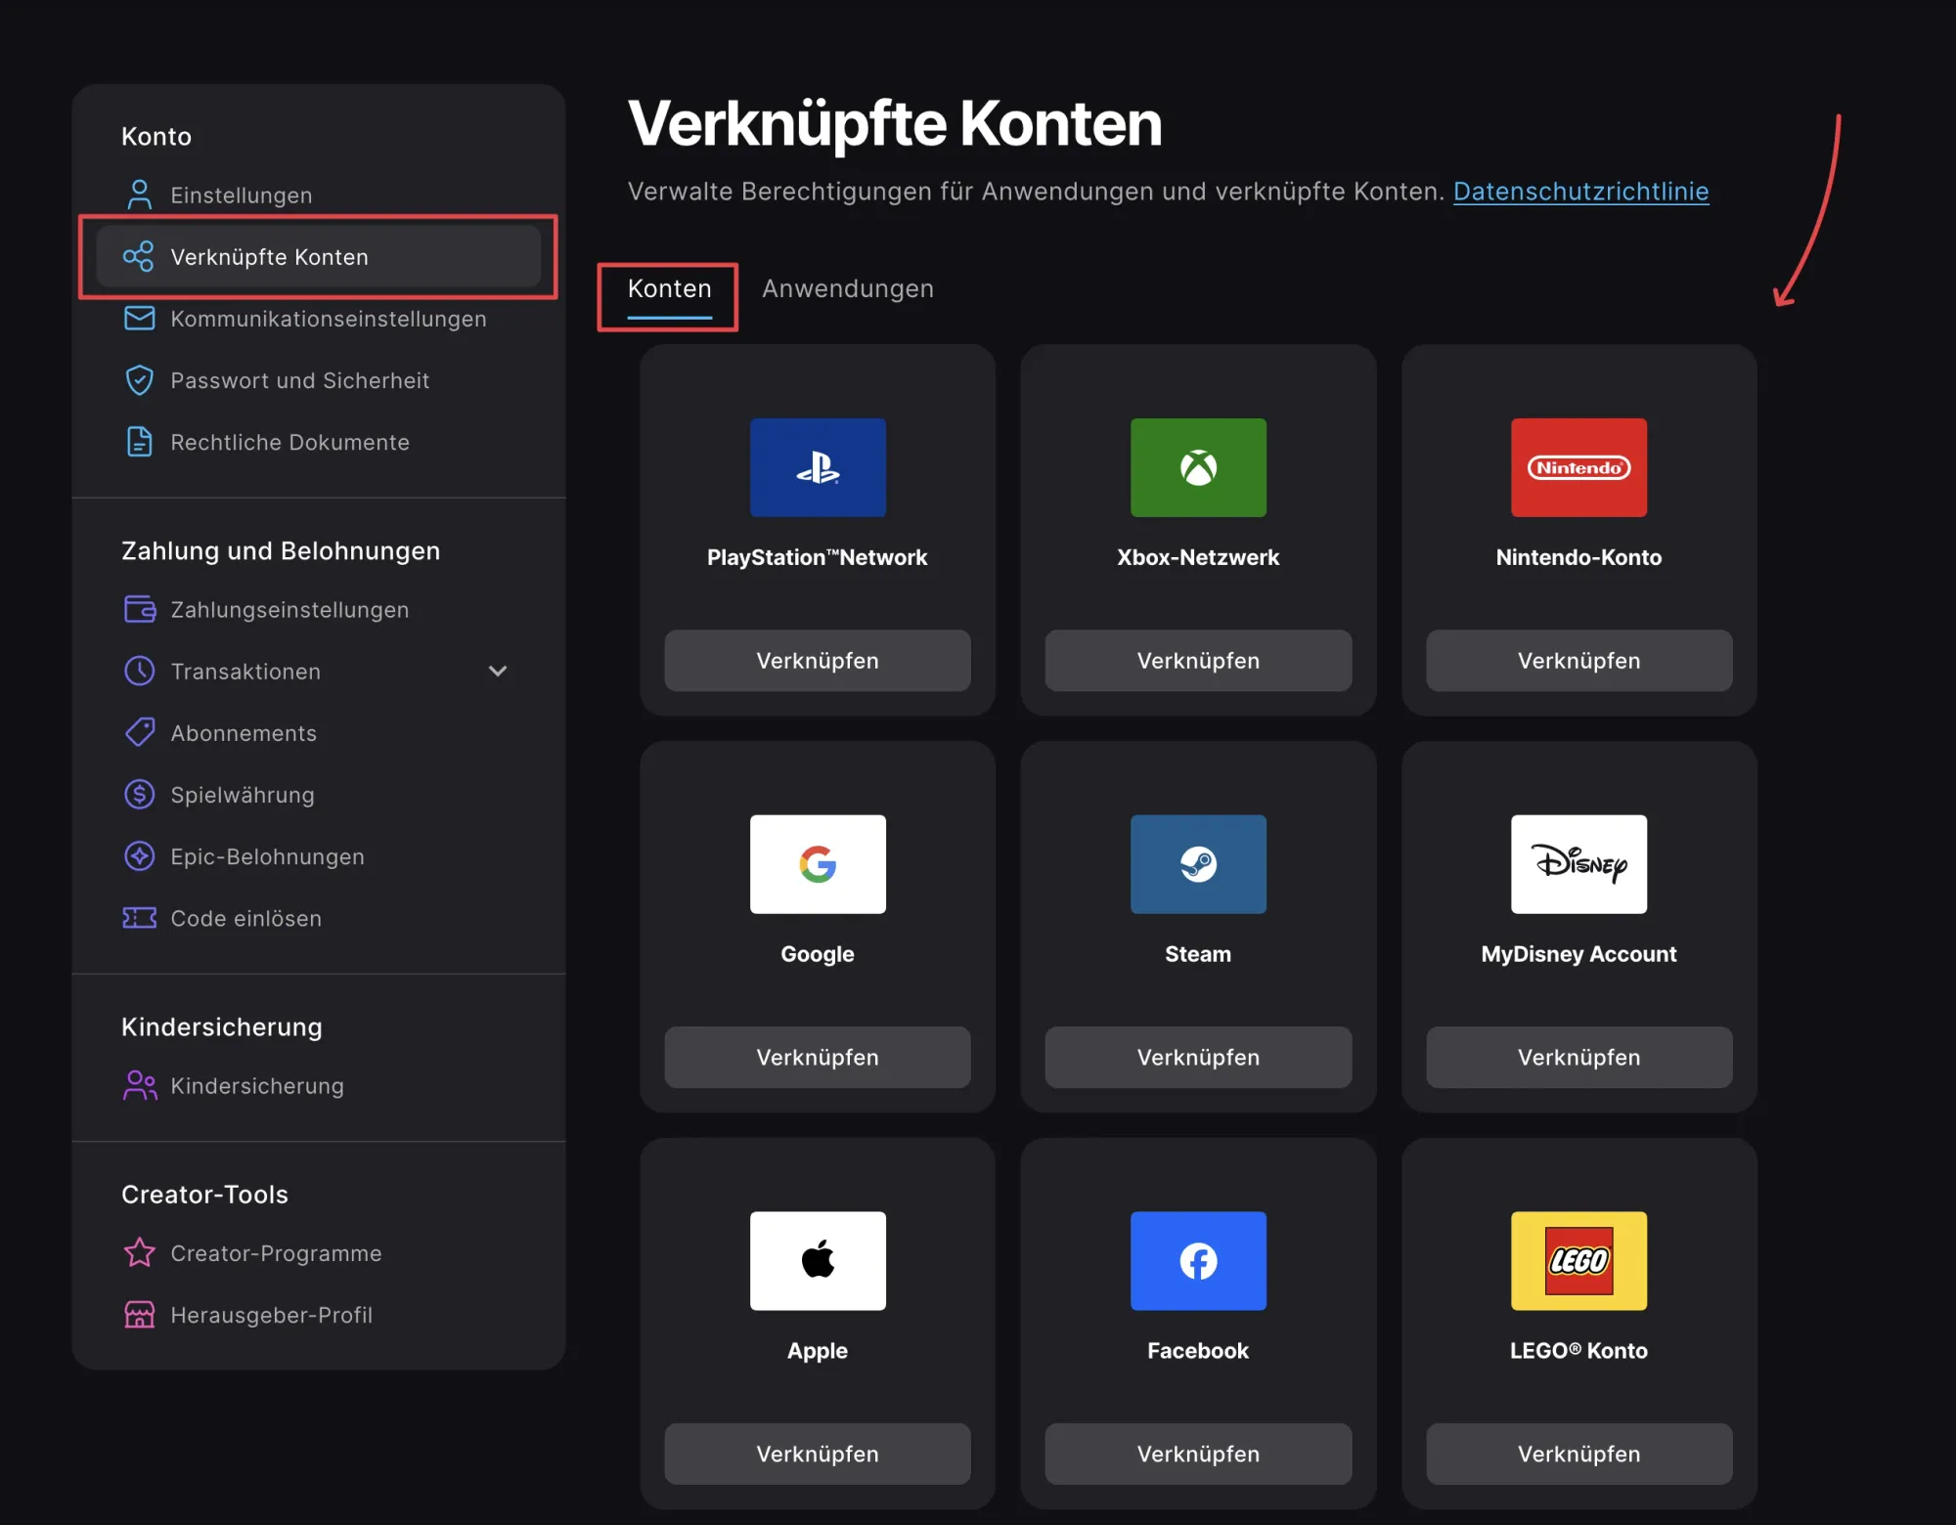Click the Transaktionen clock icon
1956x1525 pixels.
pos(140,671)
